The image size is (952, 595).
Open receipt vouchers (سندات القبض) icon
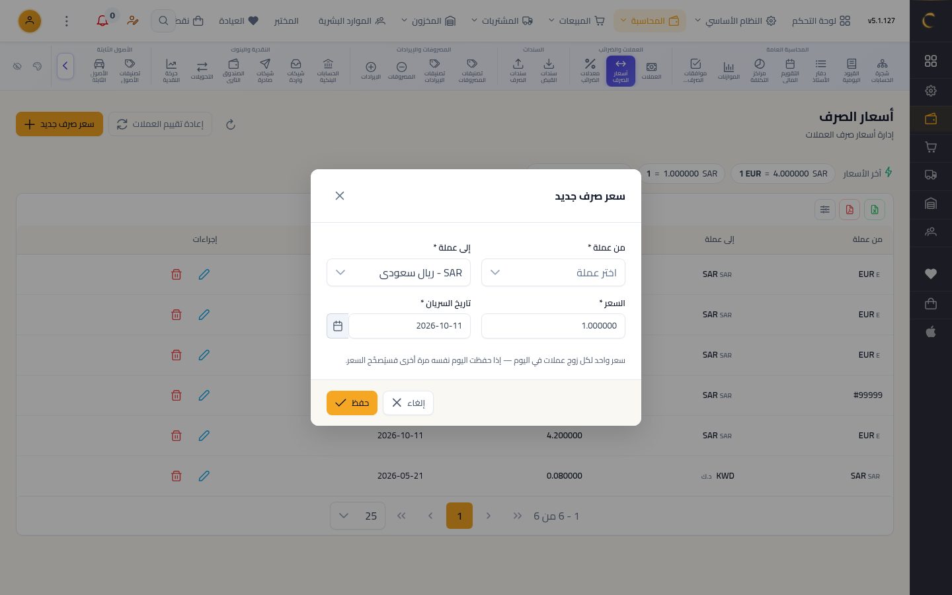(549, 71)
